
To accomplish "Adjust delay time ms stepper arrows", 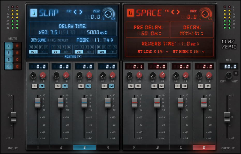I will click(106, 32).
